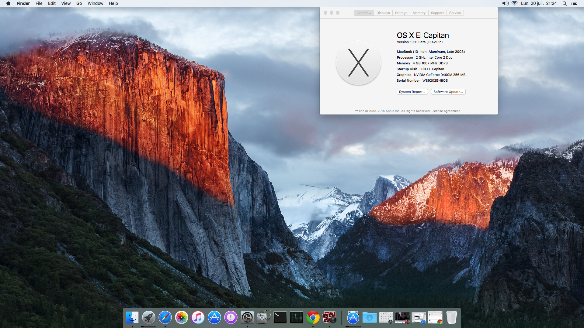The height and width of the screenshot is (328, 584).
Task: Open the Apple menu
Action: click(x=8, y=3)
